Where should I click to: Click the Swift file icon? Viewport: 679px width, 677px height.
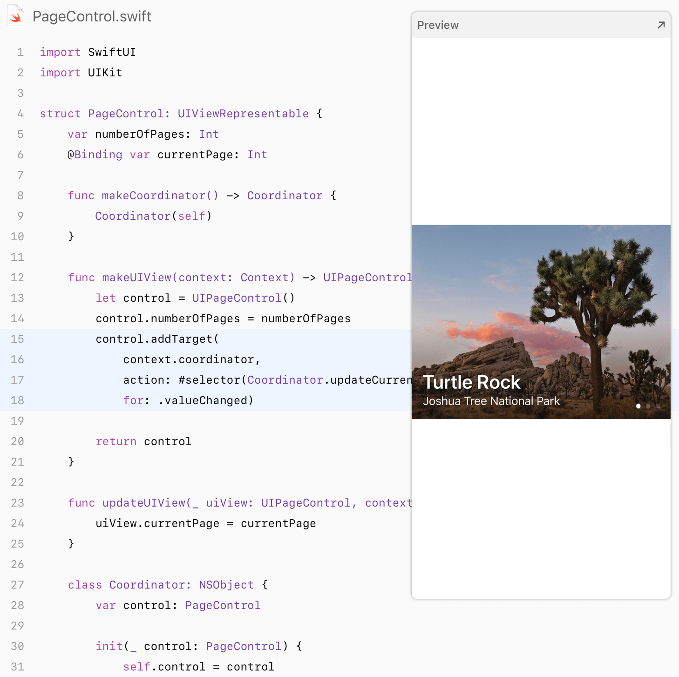coord(16,16)
